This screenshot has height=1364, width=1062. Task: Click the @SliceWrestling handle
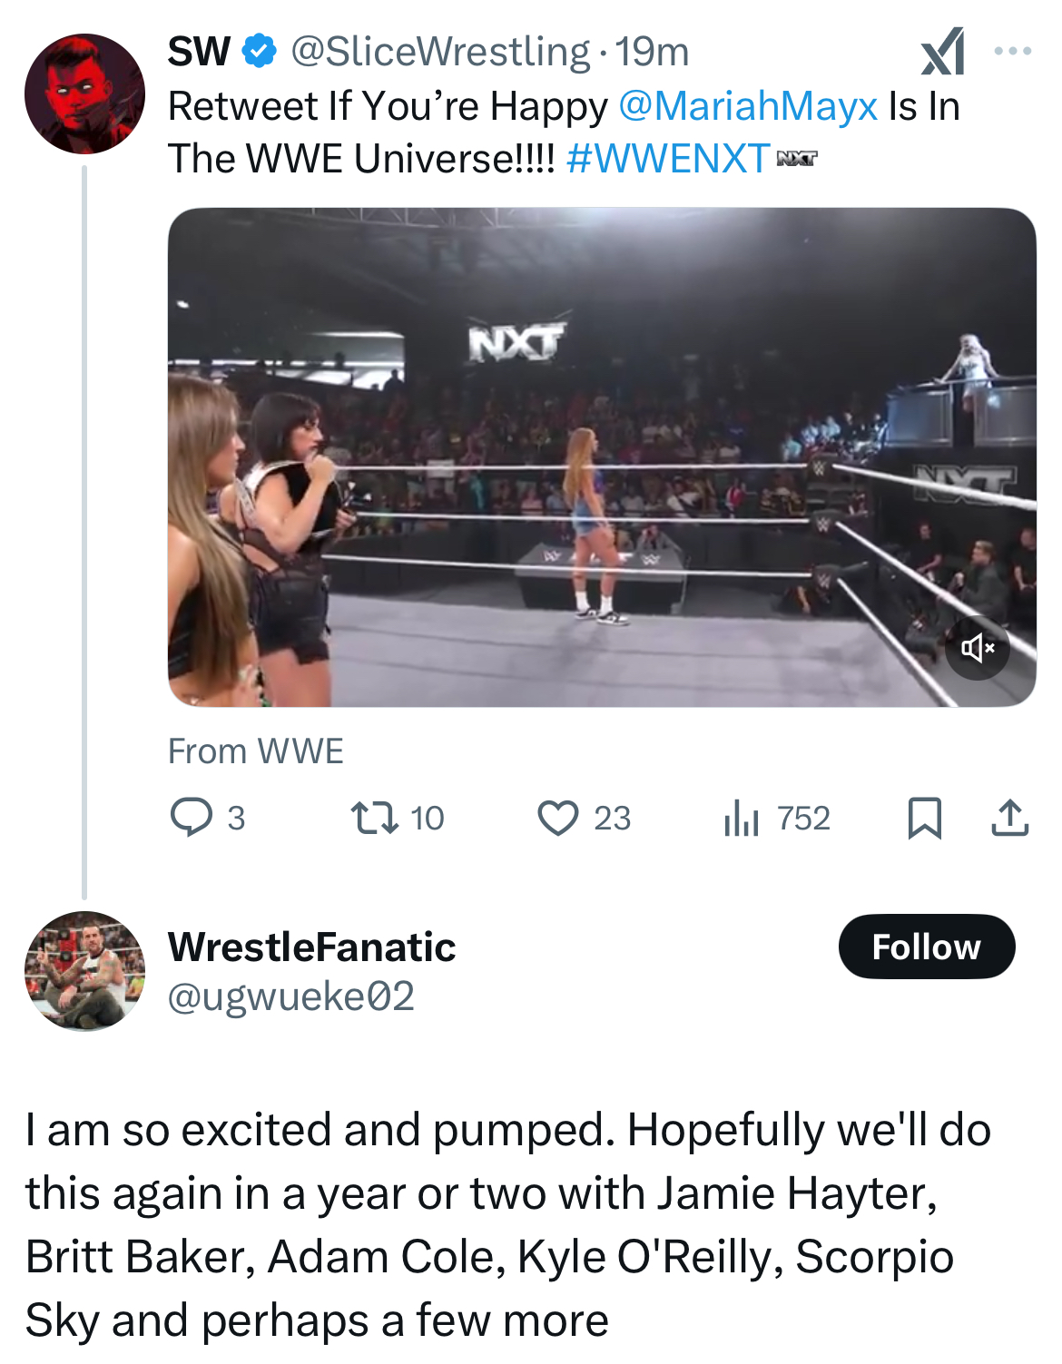pos(440,52)
